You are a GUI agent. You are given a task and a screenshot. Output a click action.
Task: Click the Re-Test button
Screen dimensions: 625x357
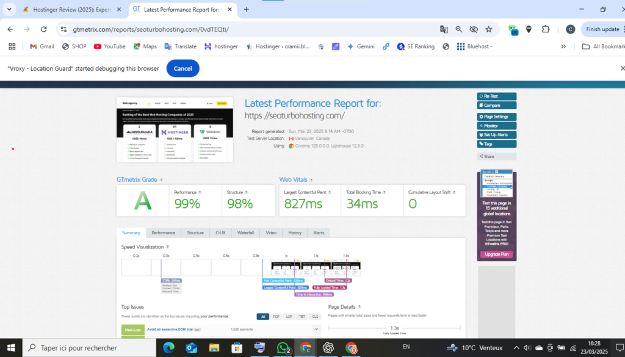[x=497, y=96]
